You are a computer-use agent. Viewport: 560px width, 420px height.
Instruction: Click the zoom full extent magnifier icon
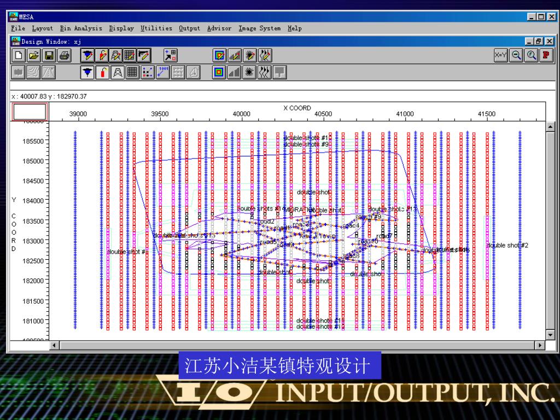pyautogui.click(x=532, y=55)
